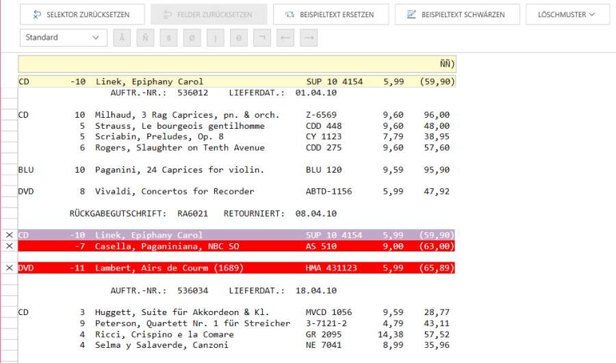The width and height of the screenshot is (616, 363).
Task: Click total 43,11 in Peterson row
Action: click(437, 323)
